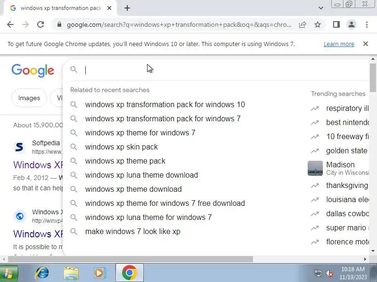Image resolution: width=377 pixels, height=282 pixels.
Task: Click the Google logo
Action: (x=33, y=70)
